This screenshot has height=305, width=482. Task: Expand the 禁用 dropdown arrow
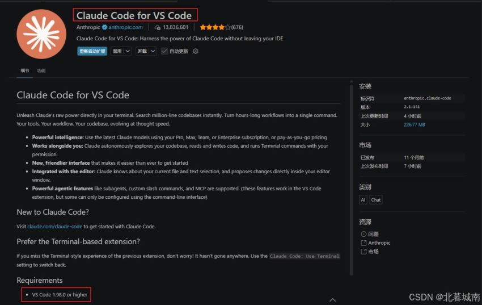pyautogui.click(x=128, y=51)
